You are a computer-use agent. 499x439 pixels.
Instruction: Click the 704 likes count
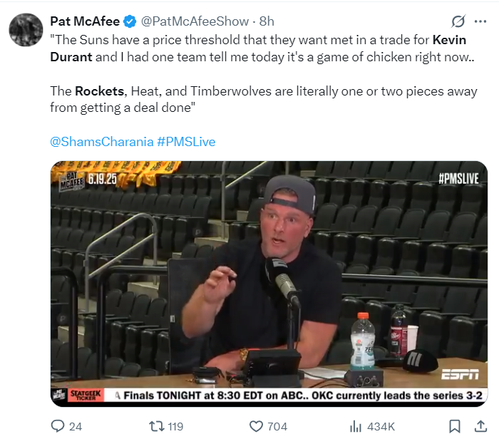(277, 426)
